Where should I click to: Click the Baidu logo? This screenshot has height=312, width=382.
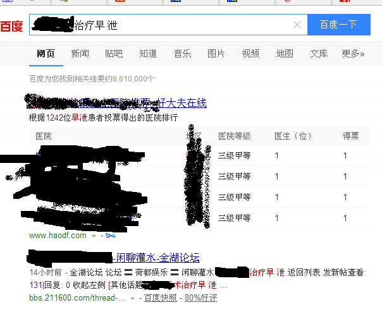pos(11,26)
